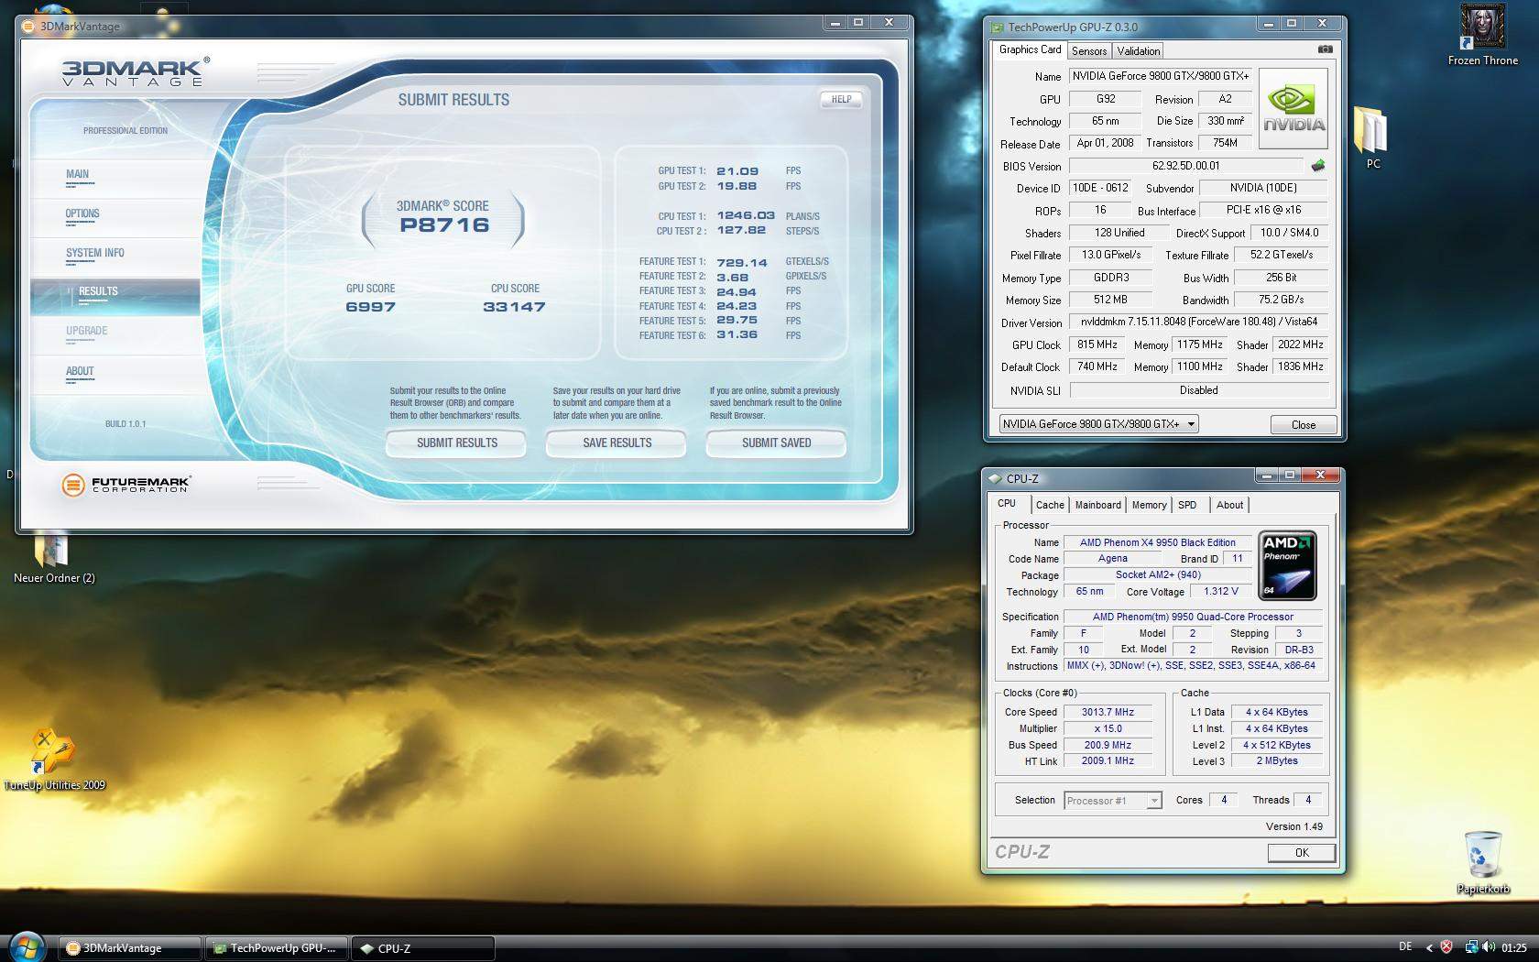The image size is (1539, 962).
Task: Click the Futuremark Corporation logo
Action: (126, 485)
